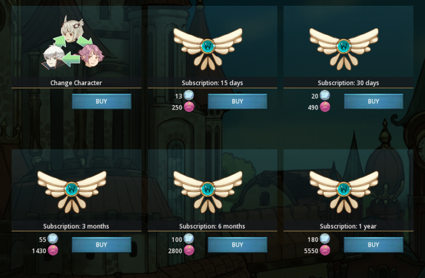Buy the 15 days subscription

point(237,101)
